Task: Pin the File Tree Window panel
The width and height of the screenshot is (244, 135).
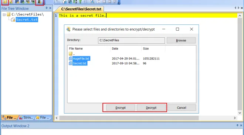Action: coord(47,8)
